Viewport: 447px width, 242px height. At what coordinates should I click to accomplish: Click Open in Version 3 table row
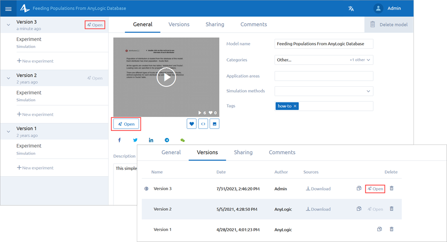[375, 188]
